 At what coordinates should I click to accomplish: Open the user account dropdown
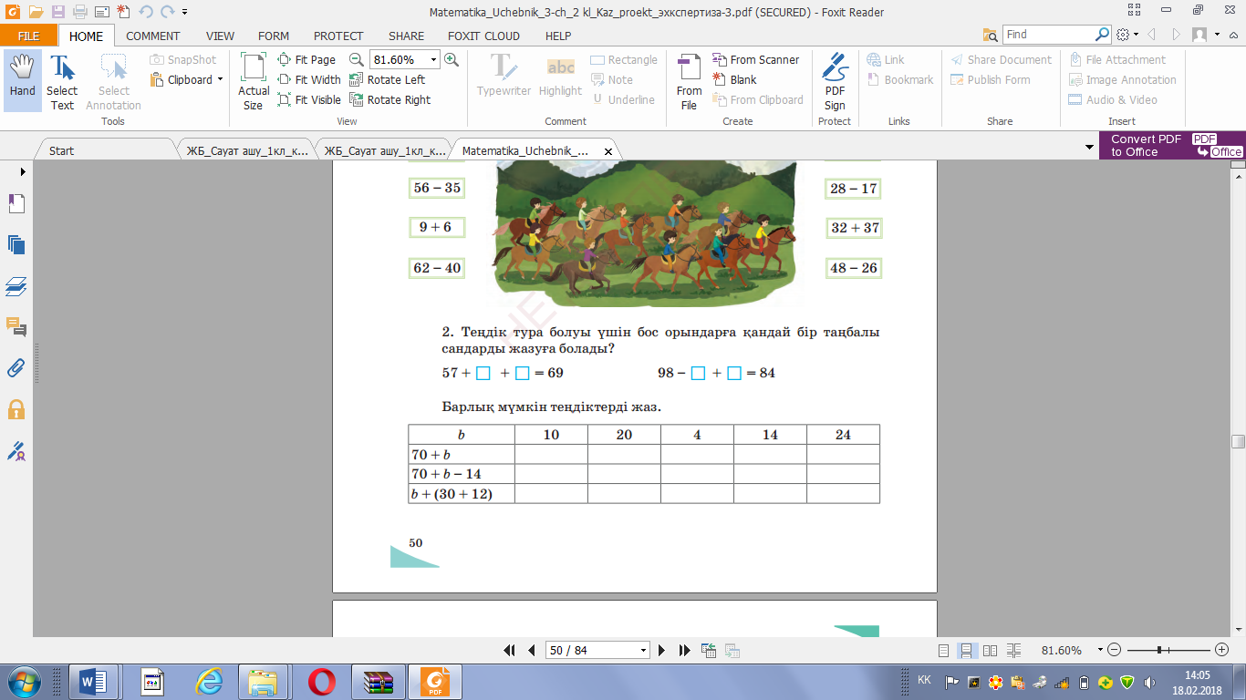(1206, 35)
